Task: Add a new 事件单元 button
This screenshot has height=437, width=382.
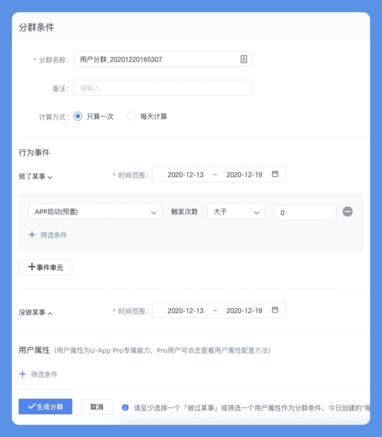Action: (x=45, y=267)
